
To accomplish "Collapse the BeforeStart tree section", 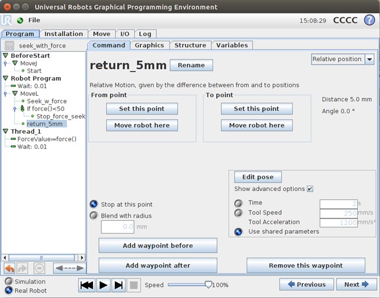I will coord(6,56).
